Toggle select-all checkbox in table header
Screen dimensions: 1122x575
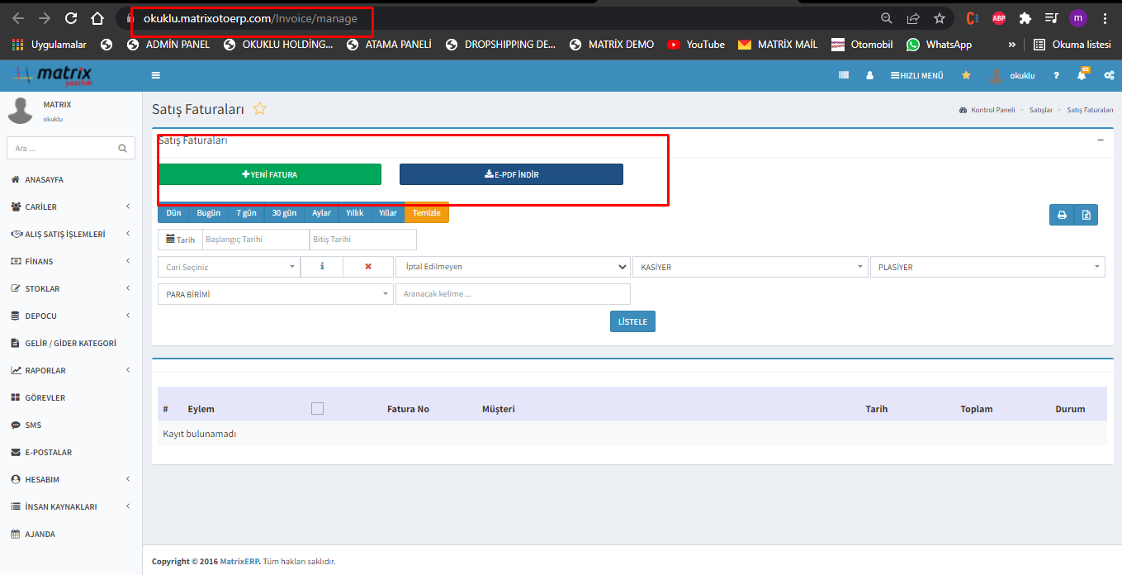[x=317, y=408]
